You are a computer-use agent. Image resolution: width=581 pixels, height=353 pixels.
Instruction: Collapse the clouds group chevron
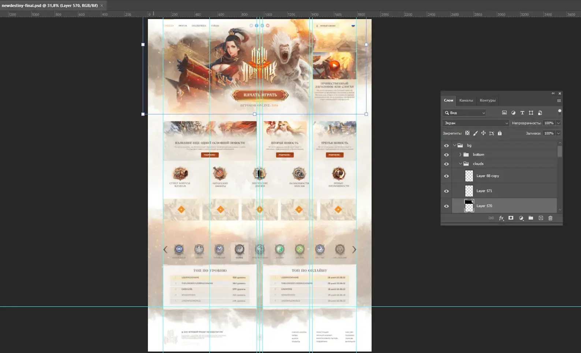click(460, 164)
